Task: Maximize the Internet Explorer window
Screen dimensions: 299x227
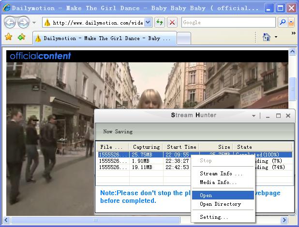Action: click(x=280, y=8)
